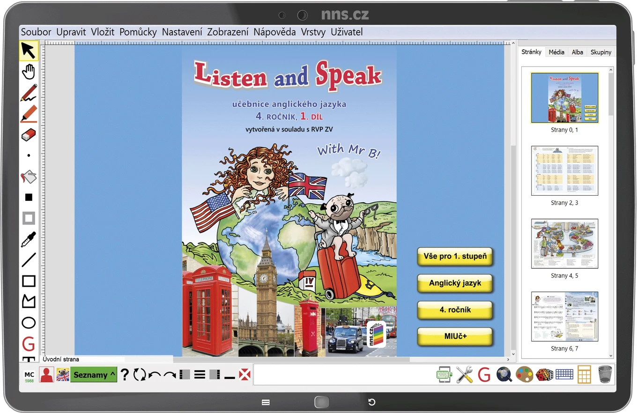Toggle the right panel layout icon
The height and width of the screenshot is (413, 637).
(215, 375)
